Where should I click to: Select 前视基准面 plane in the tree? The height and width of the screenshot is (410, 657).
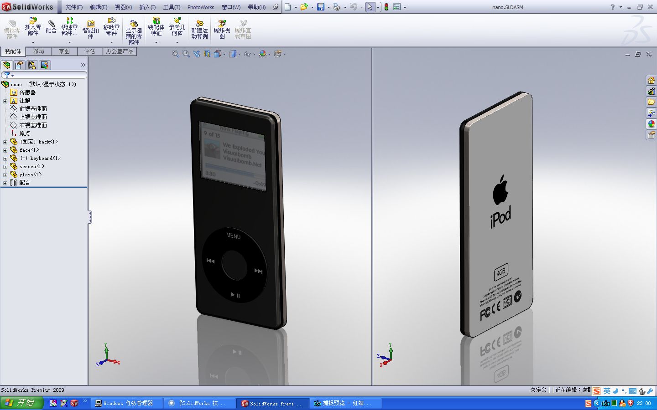tap(33, 109)
